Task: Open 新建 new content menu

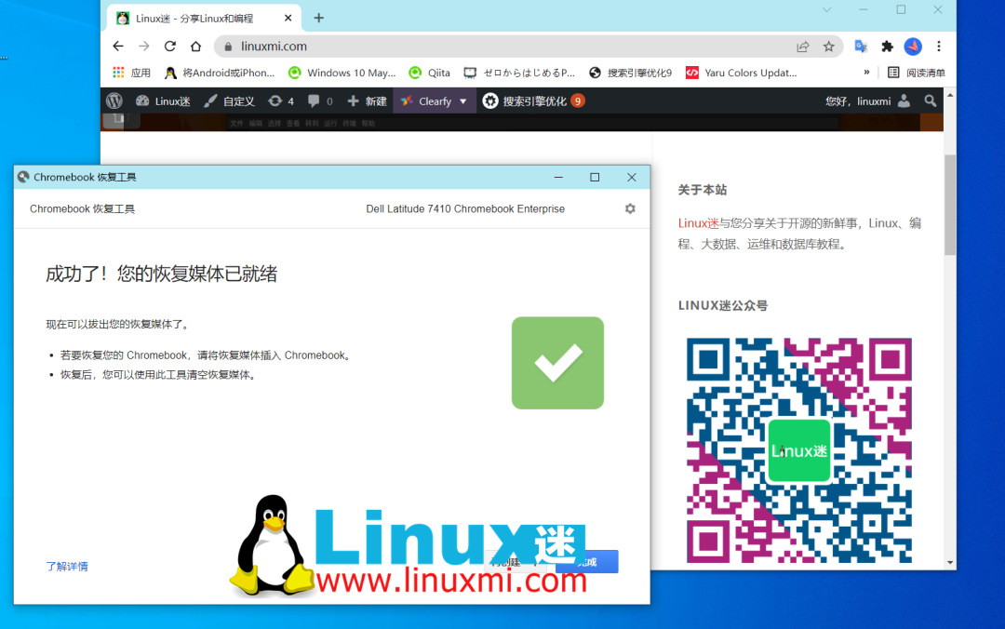Action: 367,100
